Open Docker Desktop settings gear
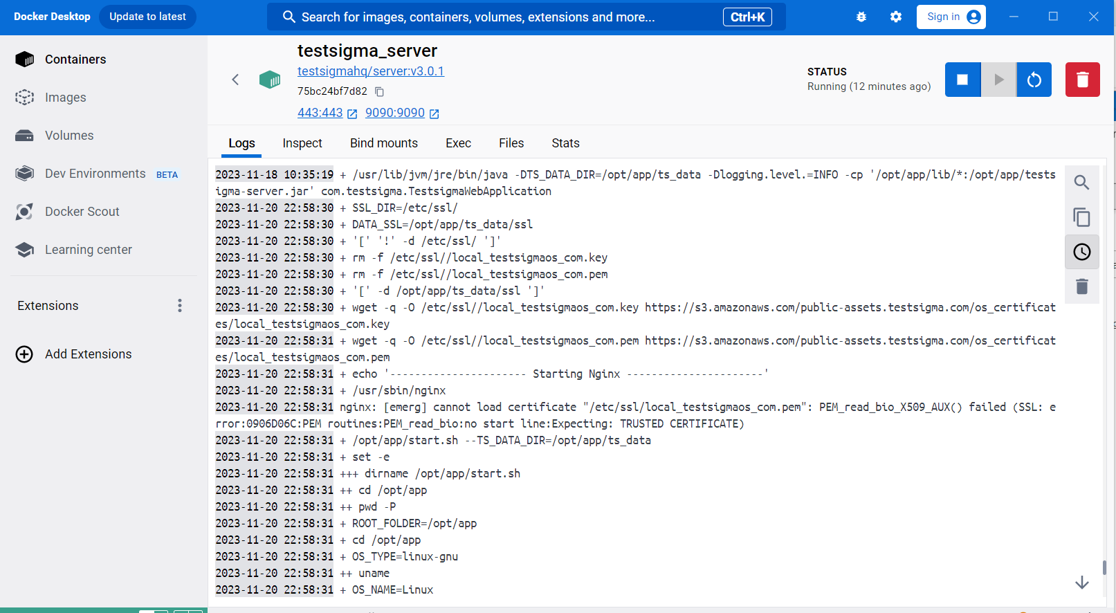The image size is (1116, 613). pyautogui.click(x=896, y=17)
